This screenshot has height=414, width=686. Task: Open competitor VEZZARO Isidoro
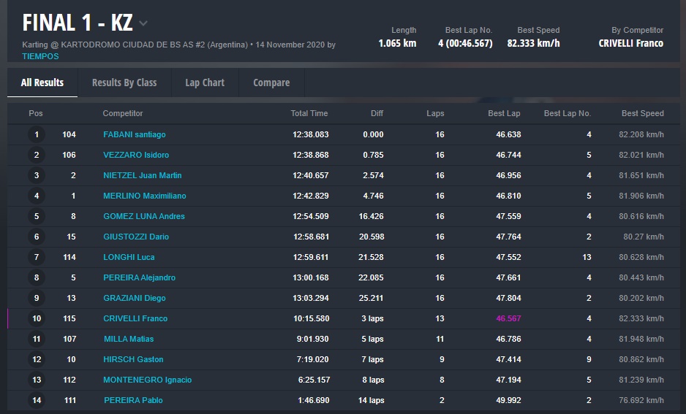click(136, 155)
